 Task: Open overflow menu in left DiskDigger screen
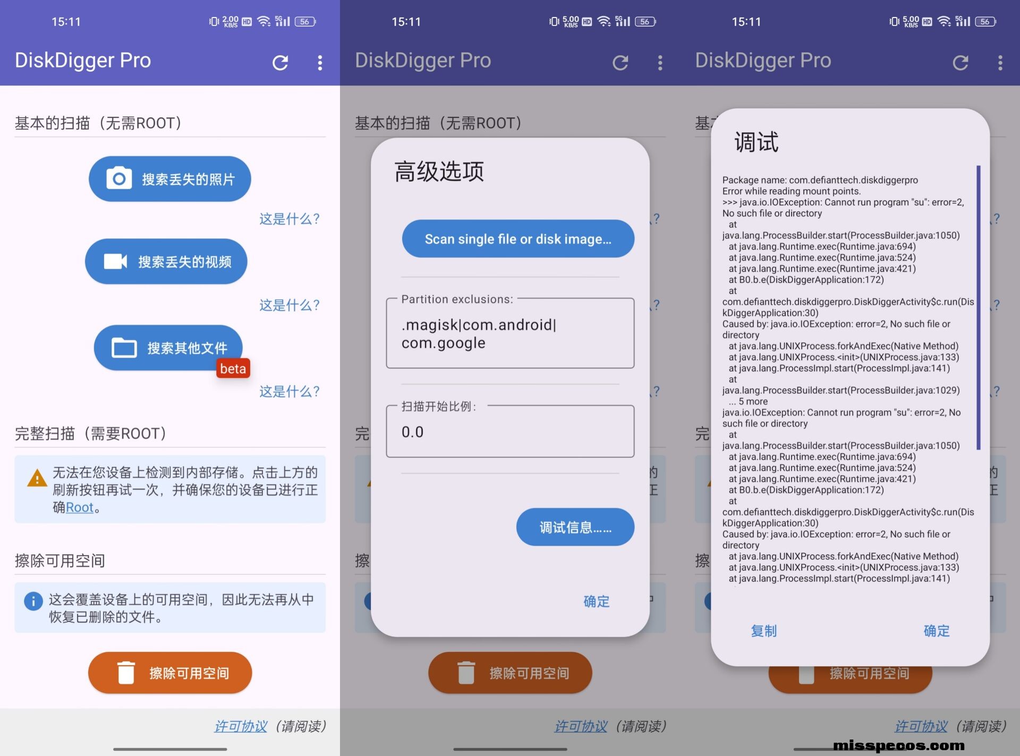point(320,63)
